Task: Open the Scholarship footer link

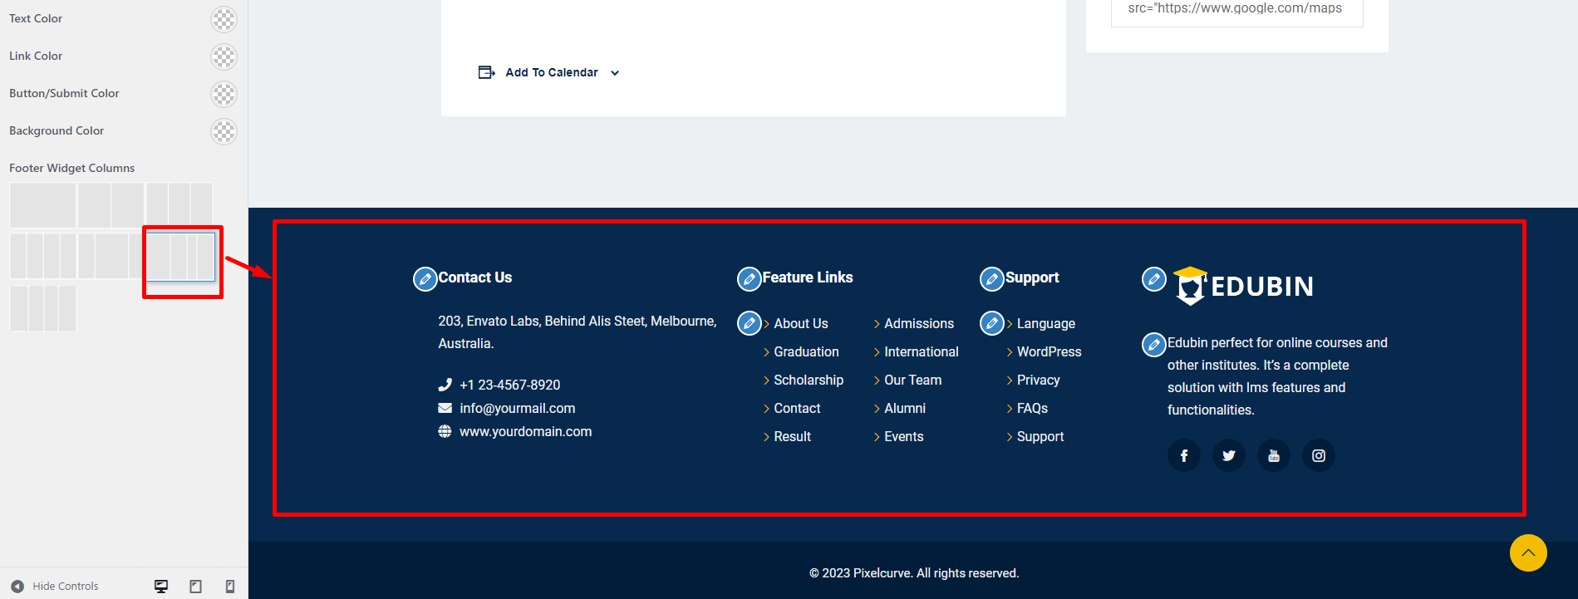Action: [808, 381]
